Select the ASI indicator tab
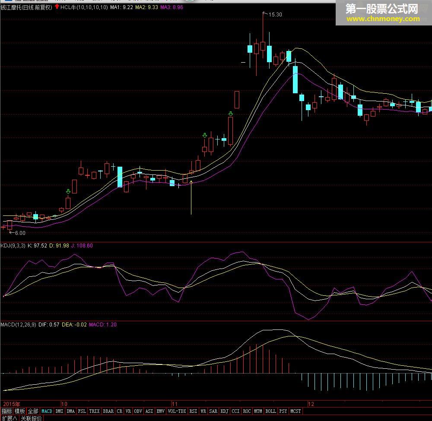Image resolution: width=432 pixels, height=421 pixels. (149, 411)
